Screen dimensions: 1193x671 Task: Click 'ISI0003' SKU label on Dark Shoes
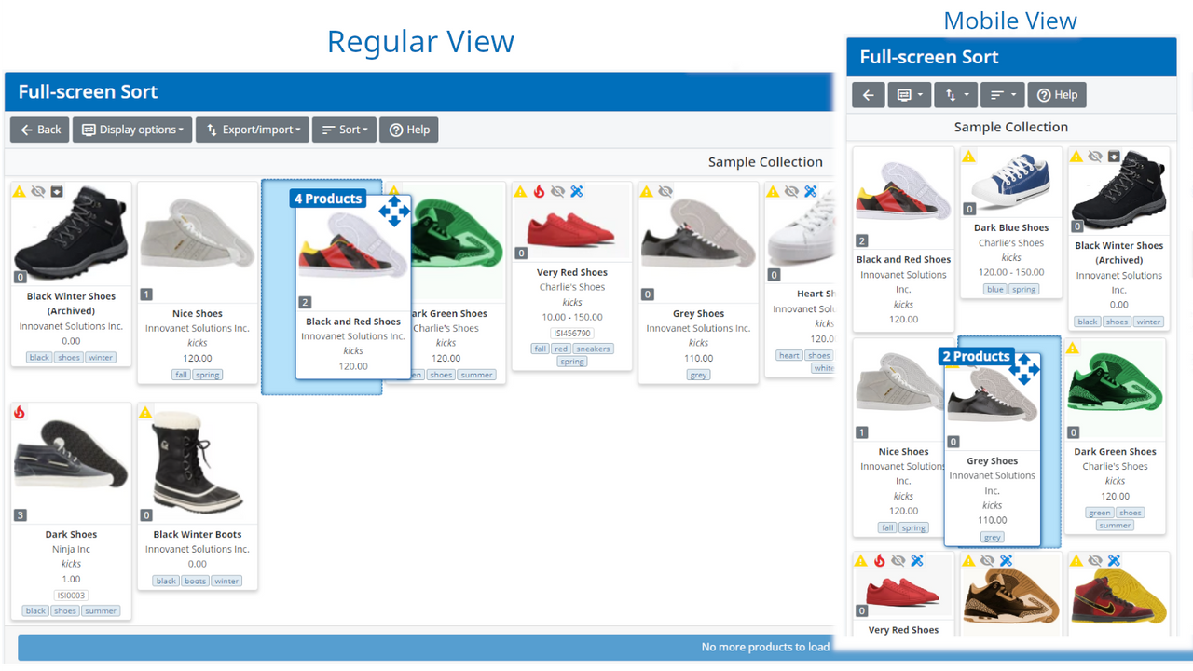click(71, 595)
